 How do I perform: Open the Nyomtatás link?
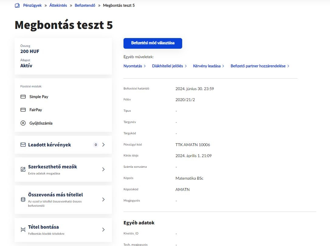pos(133,66)
